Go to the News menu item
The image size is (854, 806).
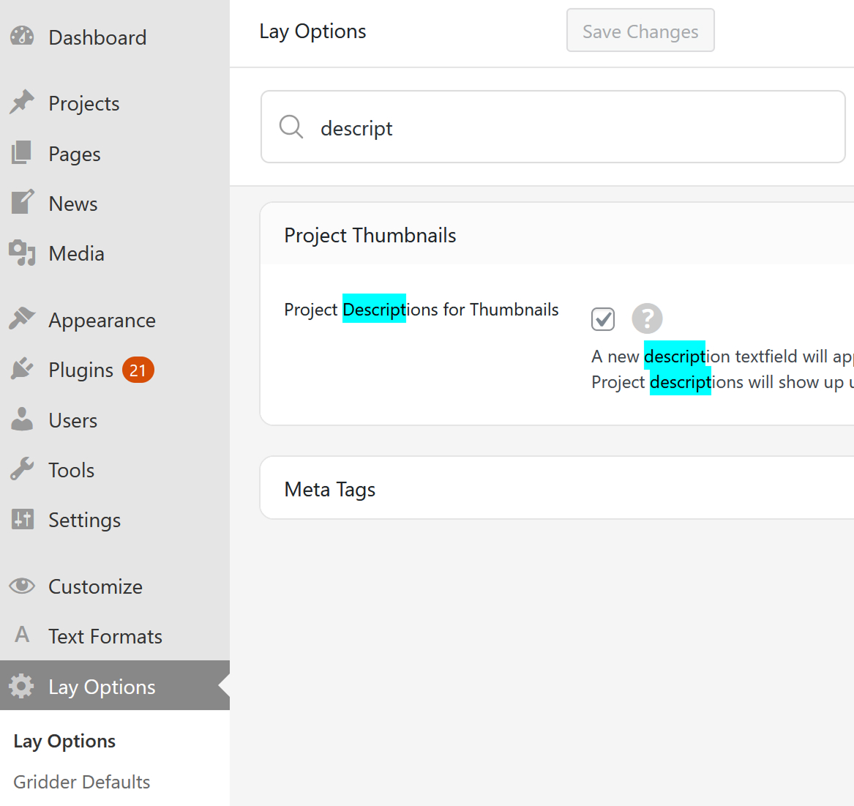pyautogui.click(x=72, y=204)
